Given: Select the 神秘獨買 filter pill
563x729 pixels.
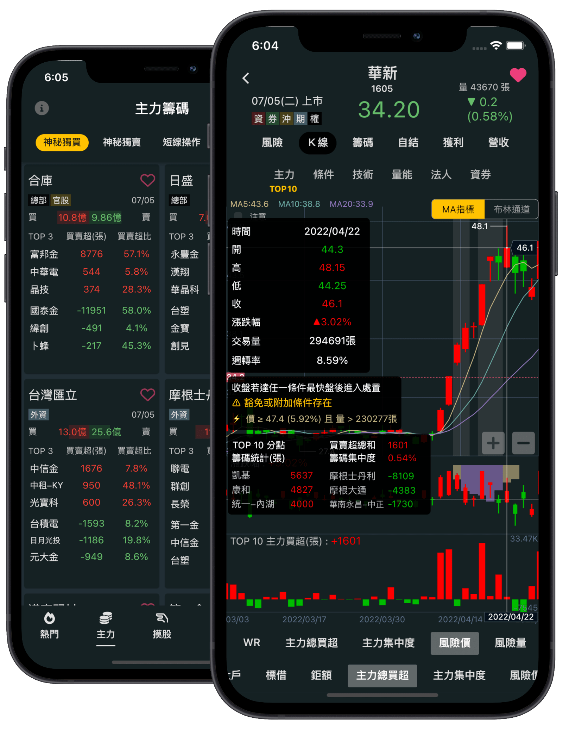Looking at the screenshot, I should [62, 142].
